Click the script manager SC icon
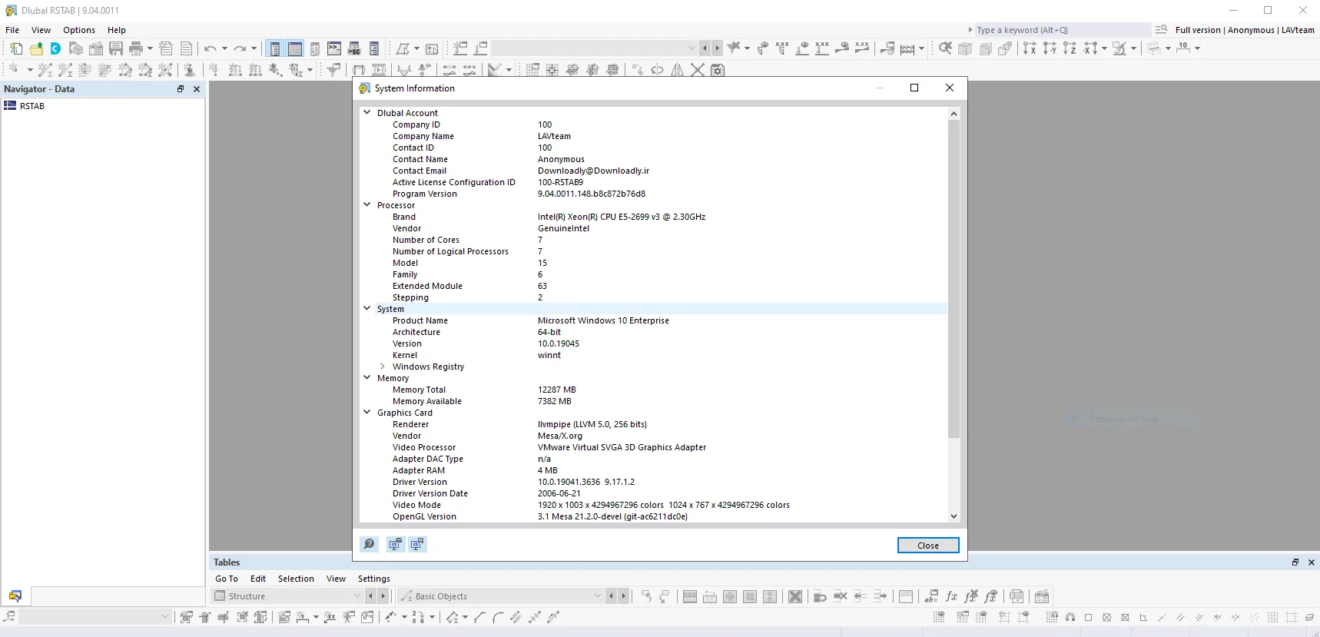Viewport: 1320px width, 637px height. (354, 48)
